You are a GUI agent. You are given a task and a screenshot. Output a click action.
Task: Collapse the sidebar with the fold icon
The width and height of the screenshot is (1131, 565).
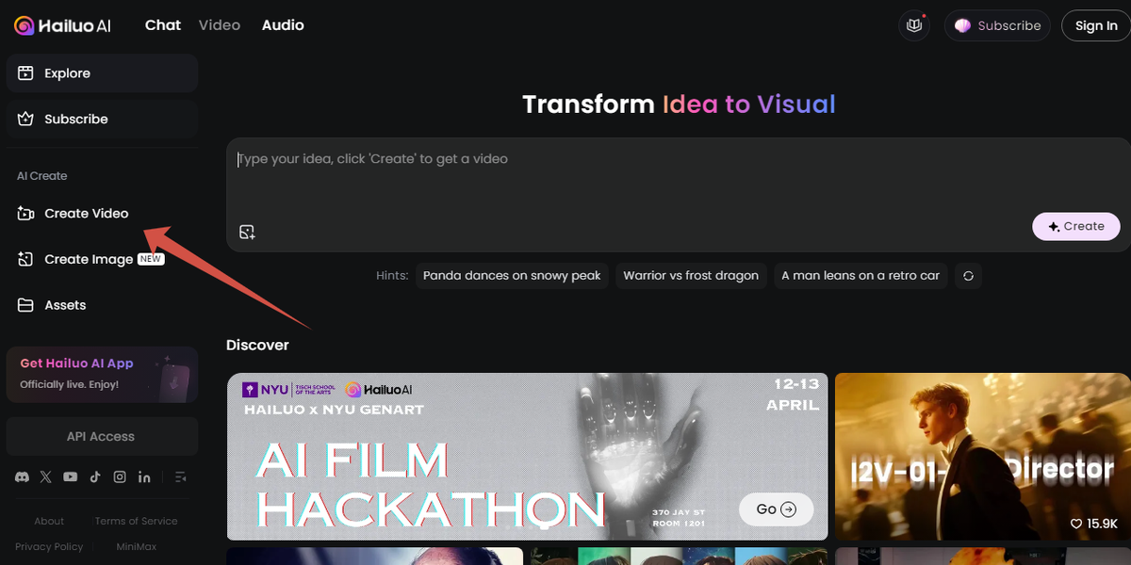(x=181, y=477)
